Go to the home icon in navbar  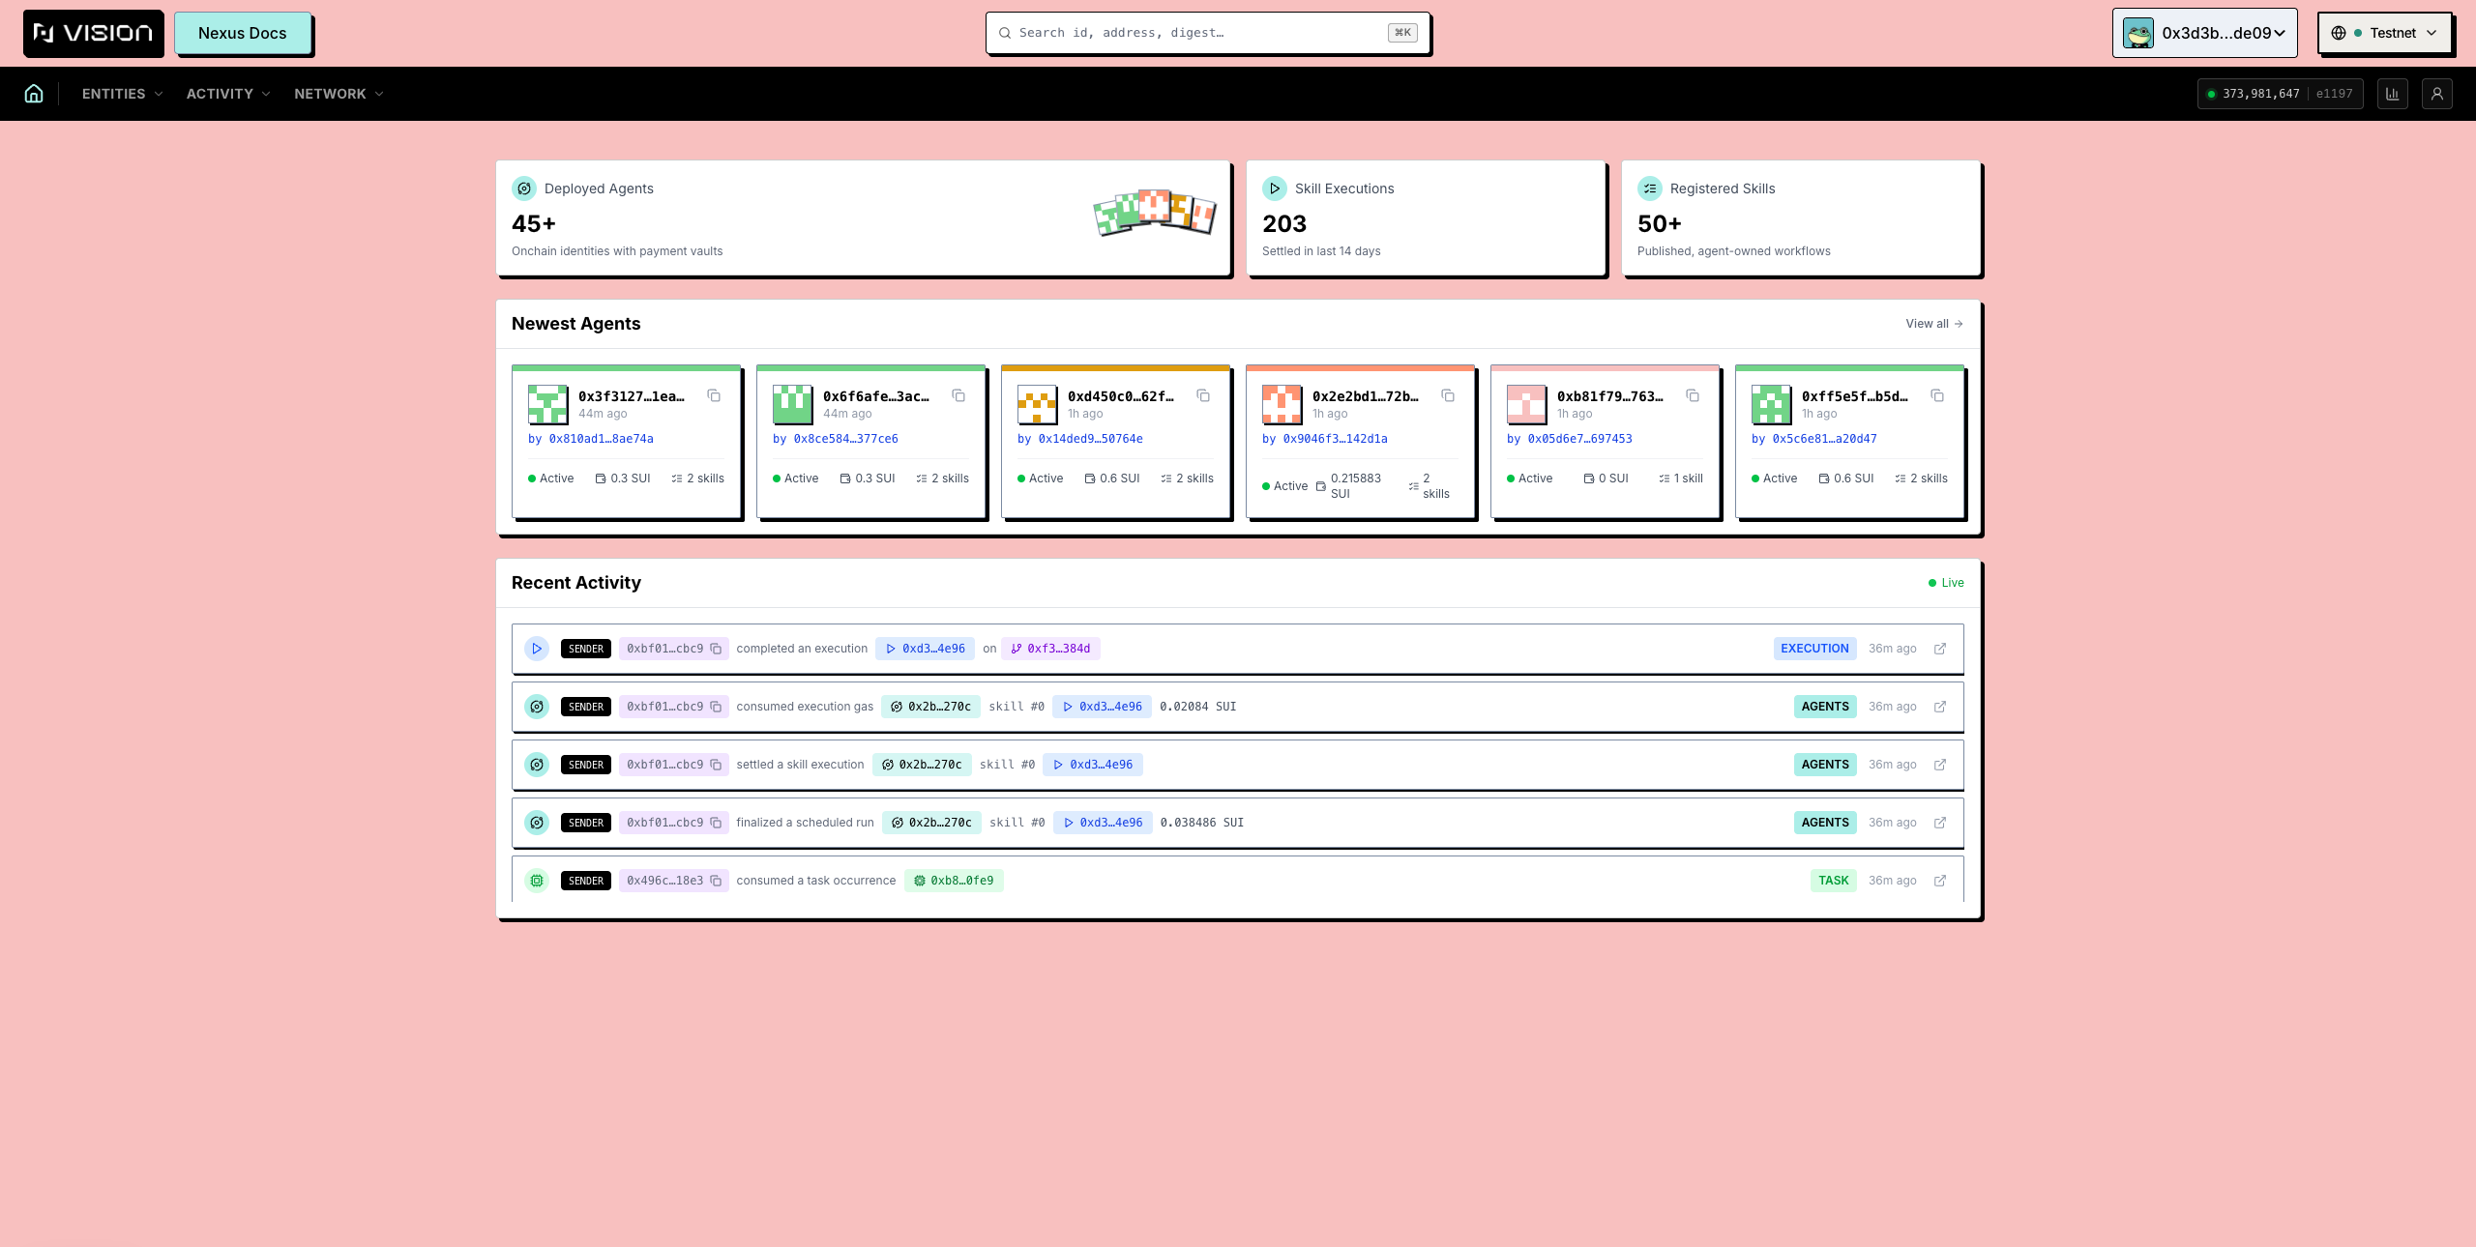tap(34, 94)
